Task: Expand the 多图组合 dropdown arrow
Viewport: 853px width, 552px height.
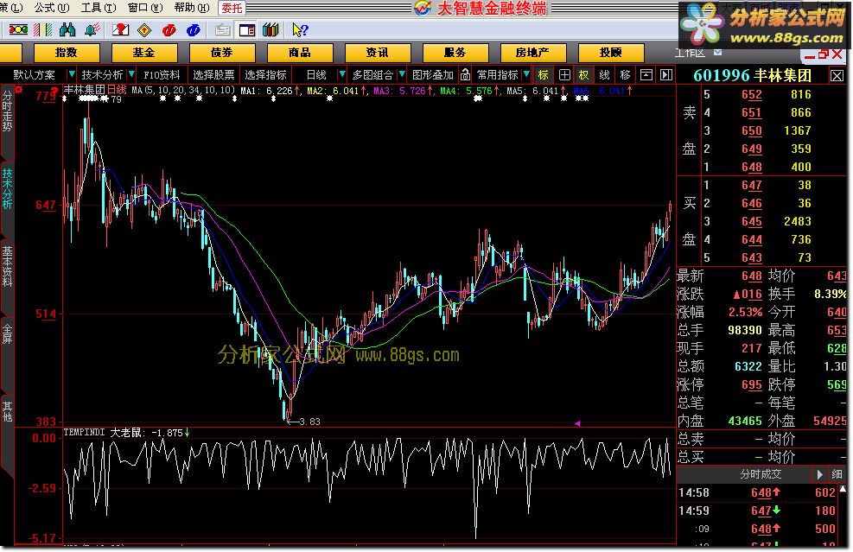Action: pyautogui.click(x=402, y=74)
